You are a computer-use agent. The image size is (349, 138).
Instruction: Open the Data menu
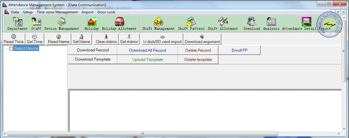15,12
